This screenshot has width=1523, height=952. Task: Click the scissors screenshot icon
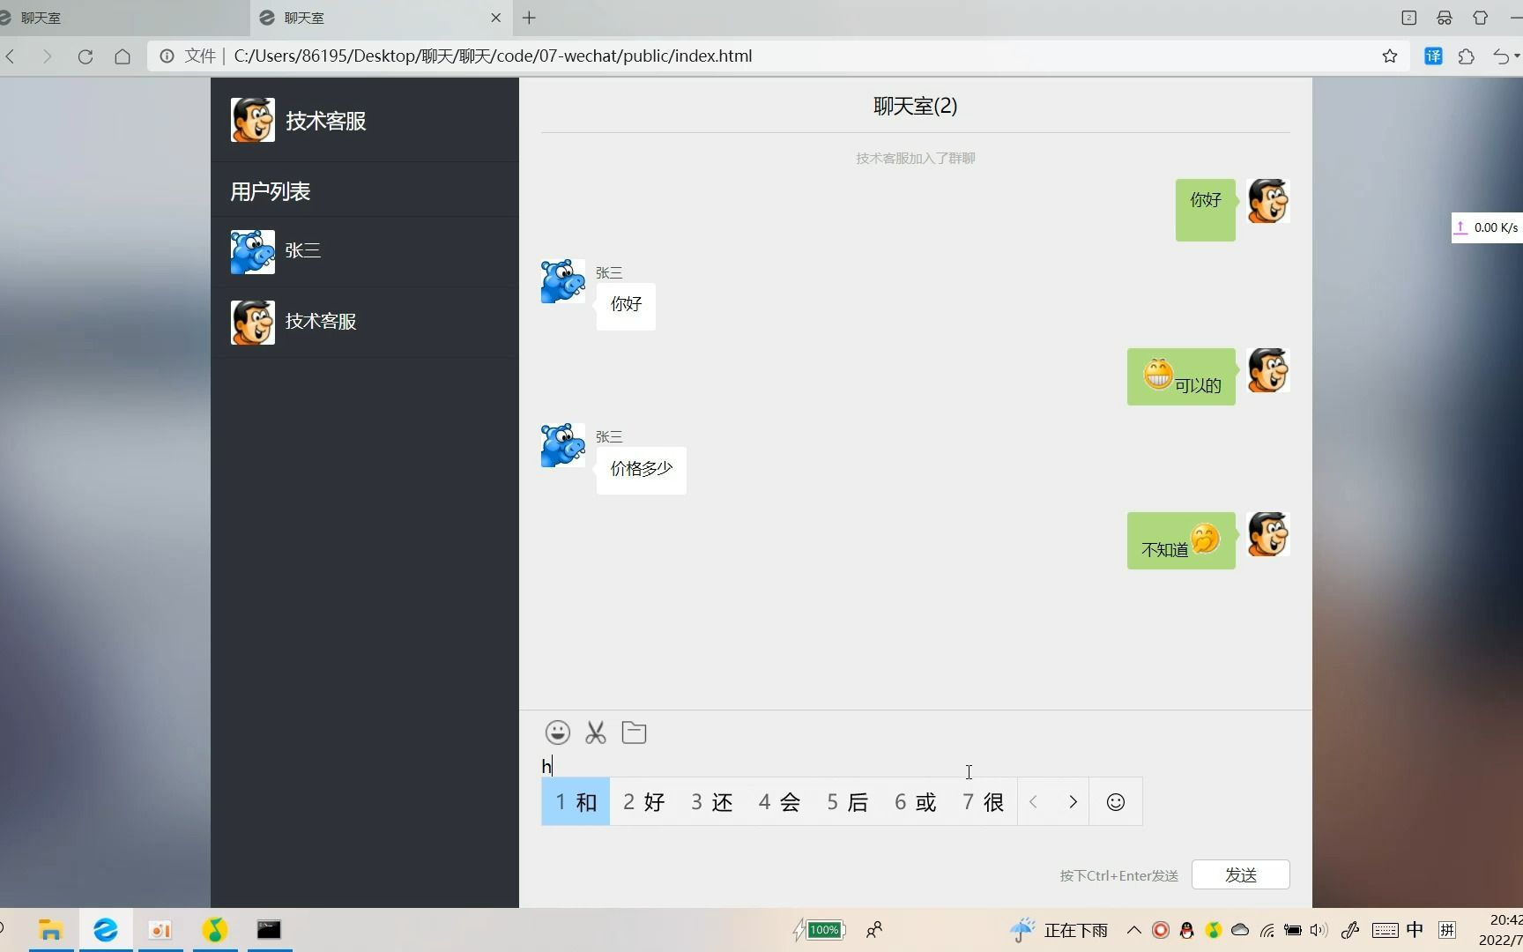596,733
